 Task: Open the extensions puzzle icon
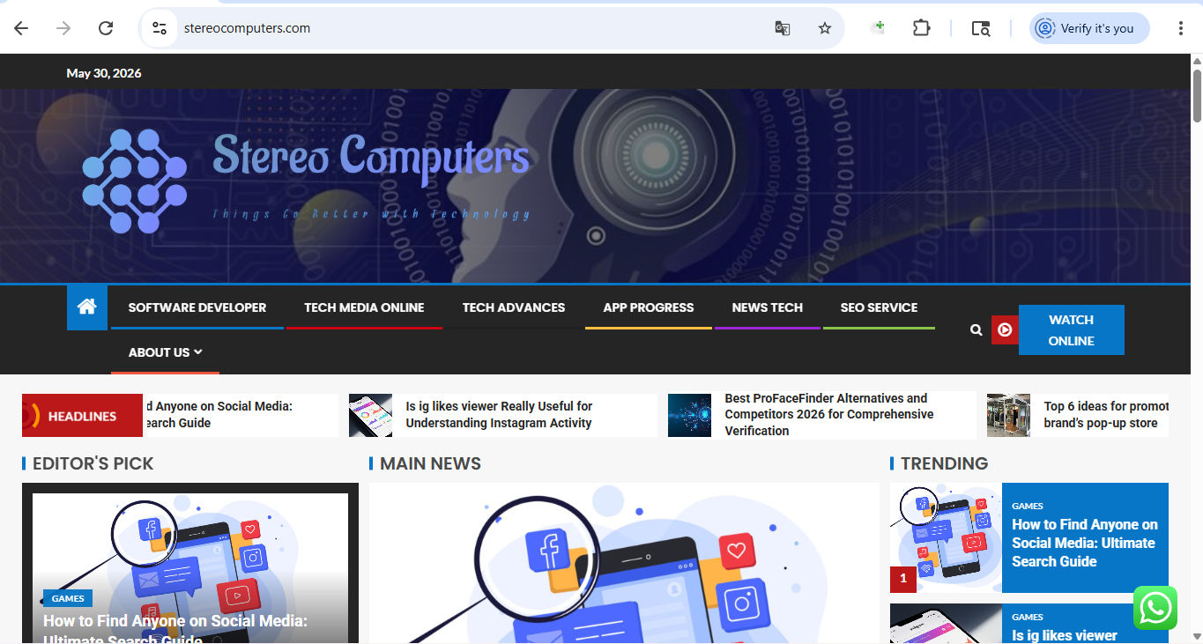[921, 28]
